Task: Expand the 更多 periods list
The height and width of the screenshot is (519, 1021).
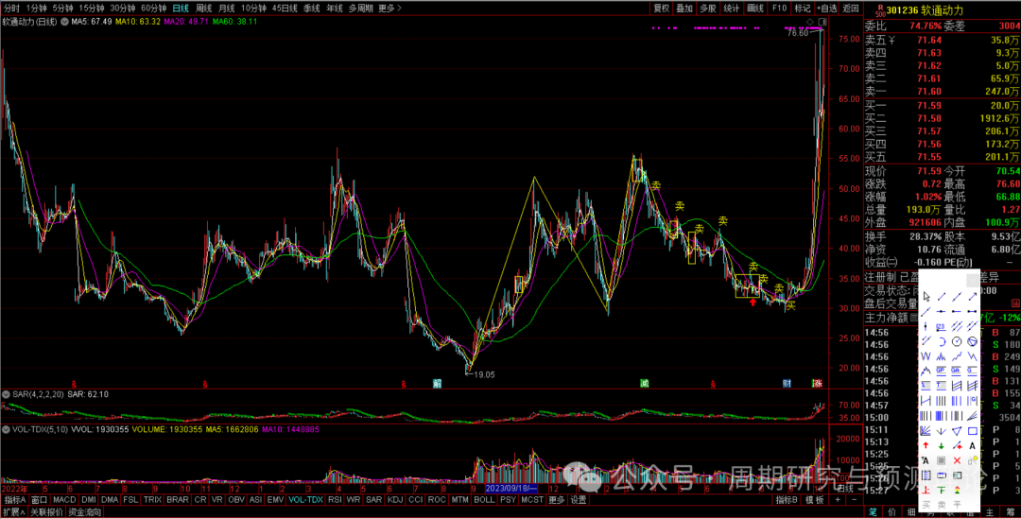Action: (388, 8)
